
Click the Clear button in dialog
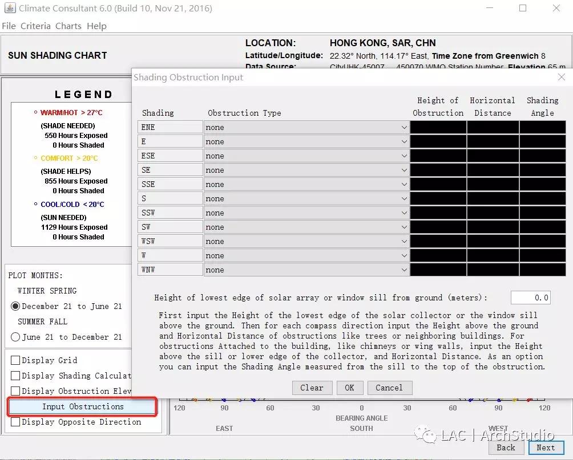pos(312,388)
